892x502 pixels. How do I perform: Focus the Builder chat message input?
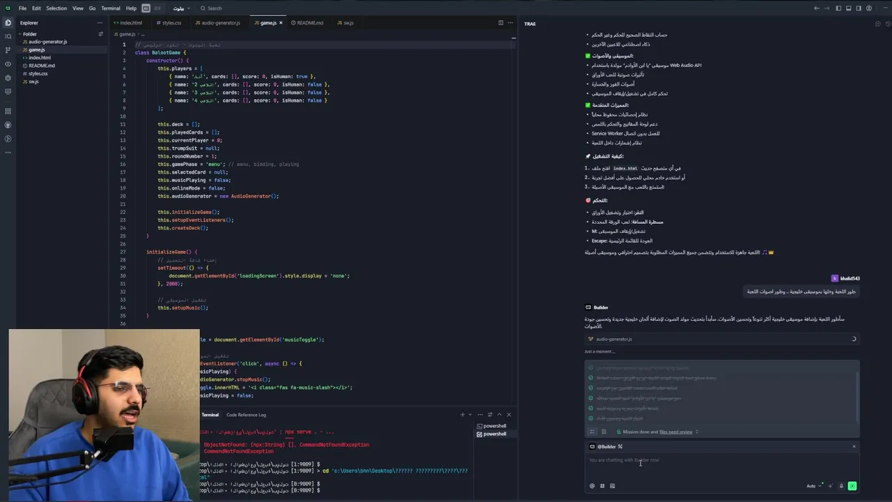(x=721, y=464)
